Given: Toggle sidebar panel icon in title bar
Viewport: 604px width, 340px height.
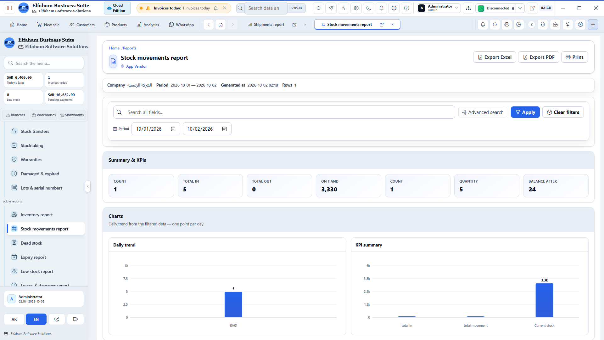Looking at the screenshot, I should tap(9, 8).
